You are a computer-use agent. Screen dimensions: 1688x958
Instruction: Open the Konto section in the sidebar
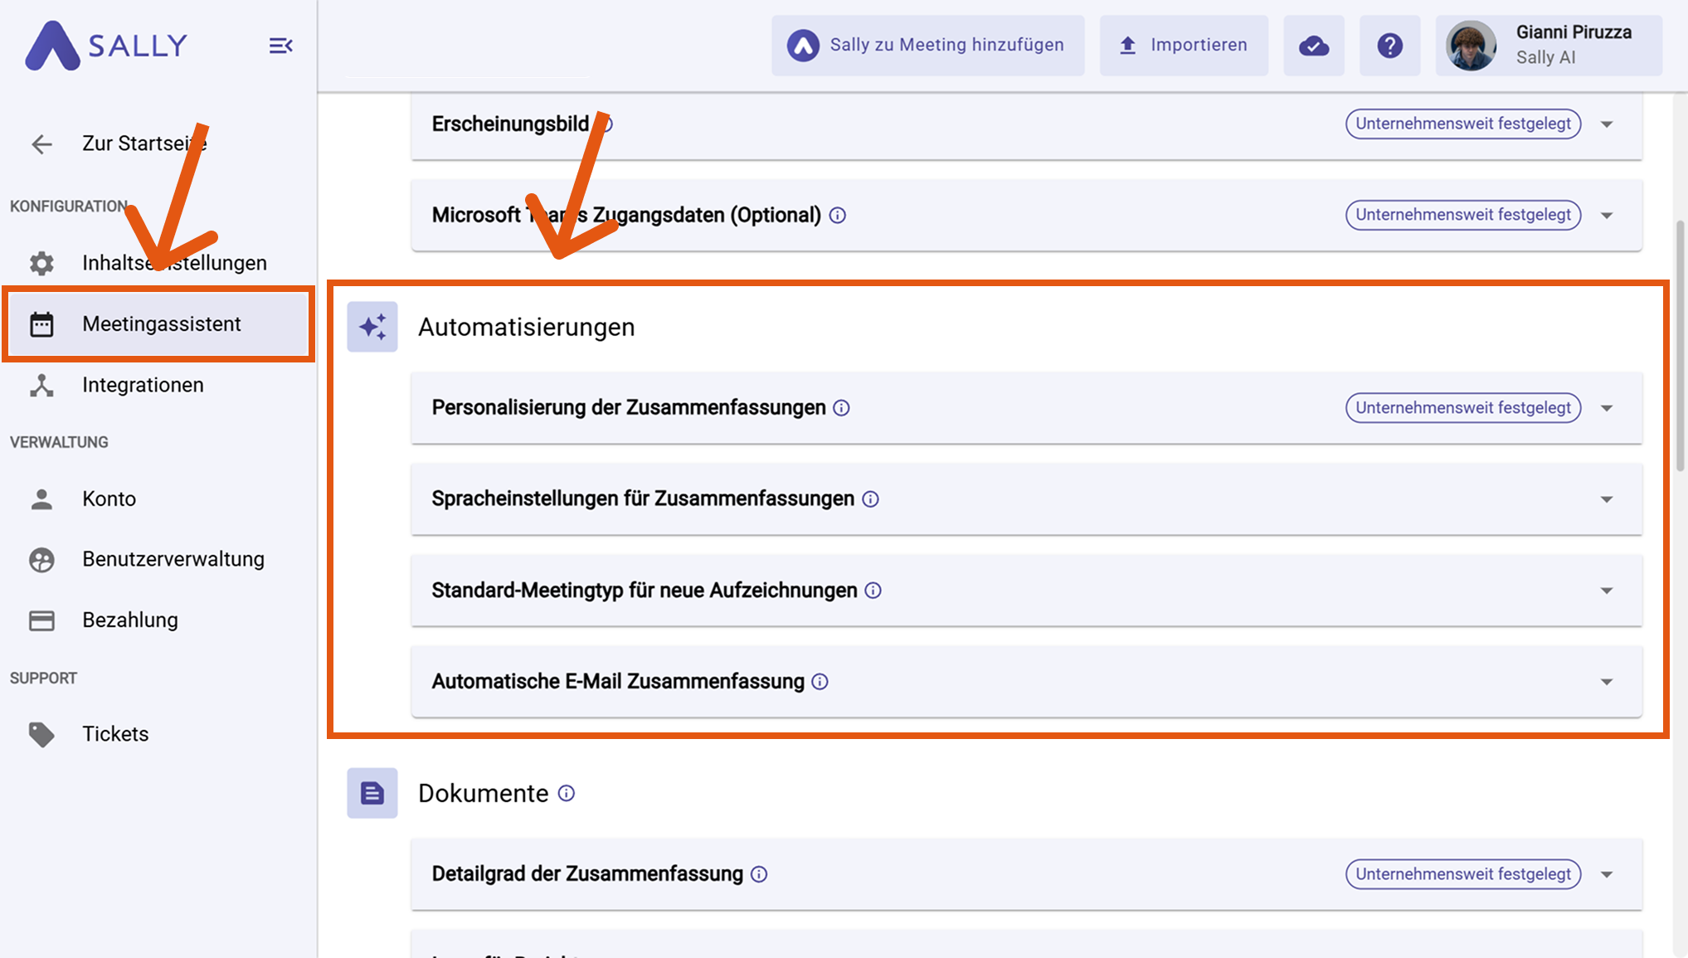click(x=41, y=498)
